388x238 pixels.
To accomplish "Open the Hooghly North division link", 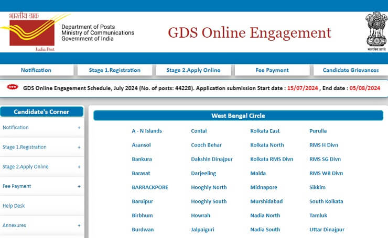I will pyautogui.click(x=209, y=187).
